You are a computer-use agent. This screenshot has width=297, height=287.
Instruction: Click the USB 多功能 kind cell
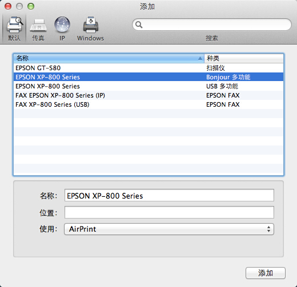[x=222, y=86]
